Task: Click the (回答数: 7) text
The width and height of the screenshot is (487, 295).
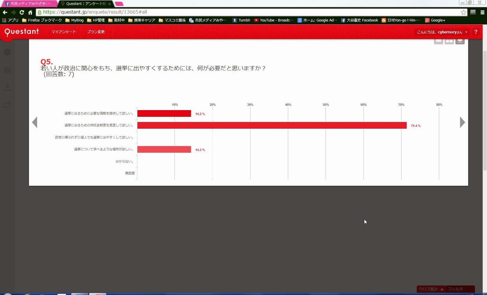Action: pos(59,74)
